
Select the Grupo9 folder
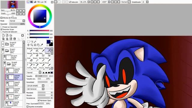tap(13, 64)
